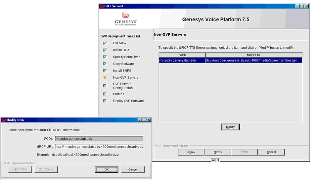The width and height of the screenshot is (314, 181).
Task: Click the Prev button in the wizard
Action: 191,152
